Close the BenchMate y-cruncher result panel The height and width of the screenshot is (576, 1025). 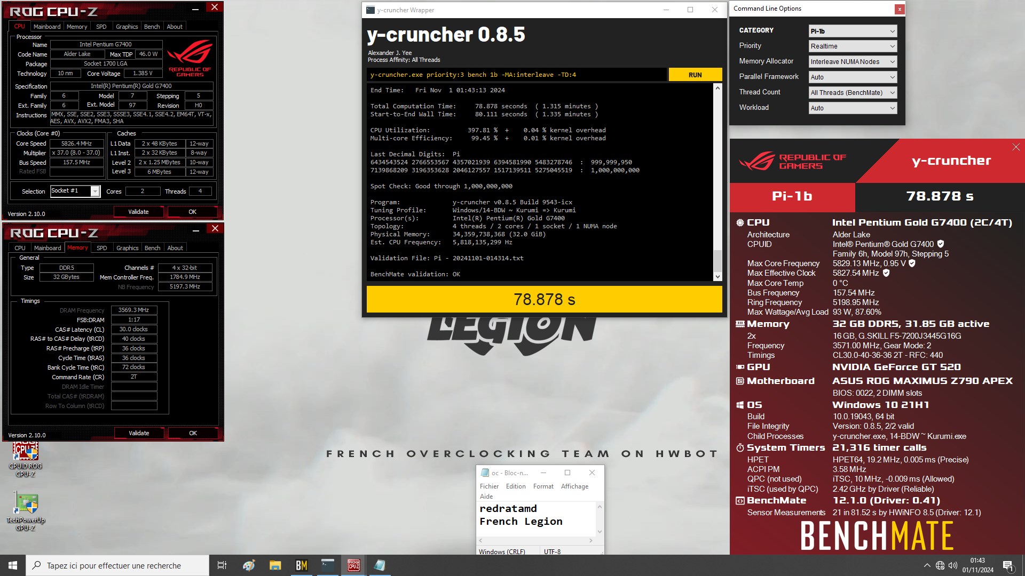(1016, 147)
